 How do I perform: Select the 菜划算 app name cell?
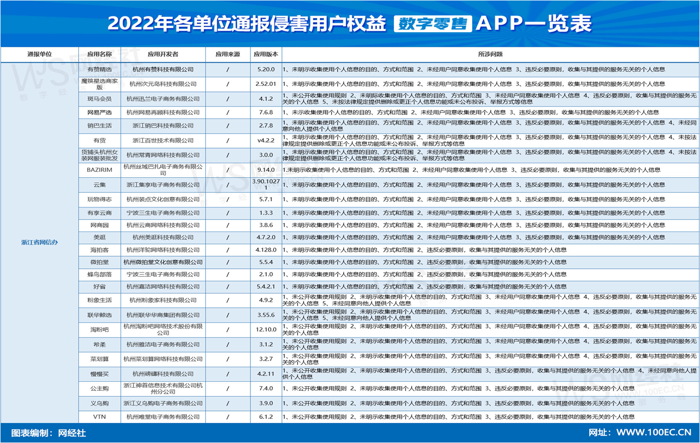(x=99, y=359)
